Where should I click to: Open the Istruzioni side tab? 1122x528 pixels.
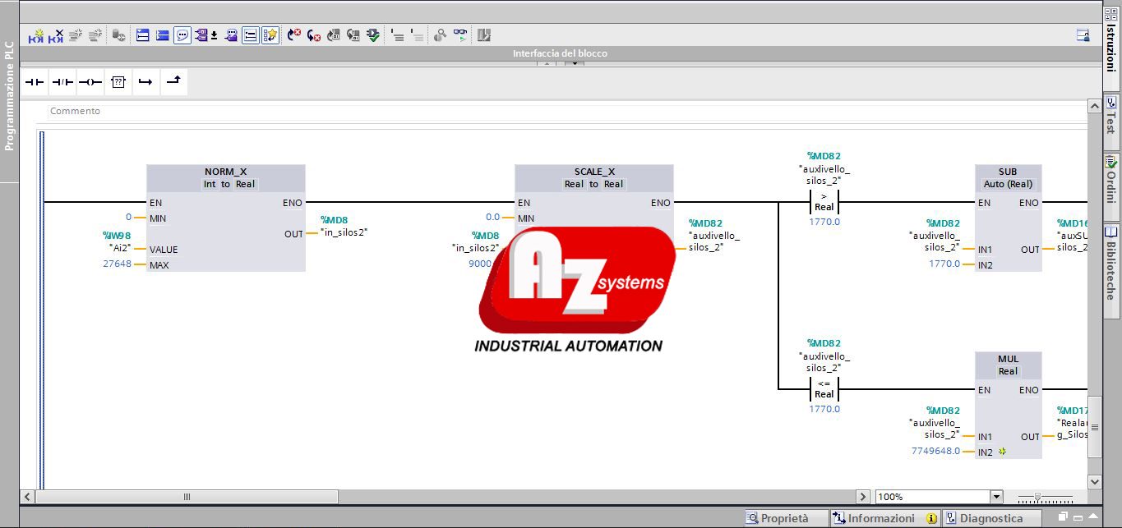click(x=1111, y=48)
